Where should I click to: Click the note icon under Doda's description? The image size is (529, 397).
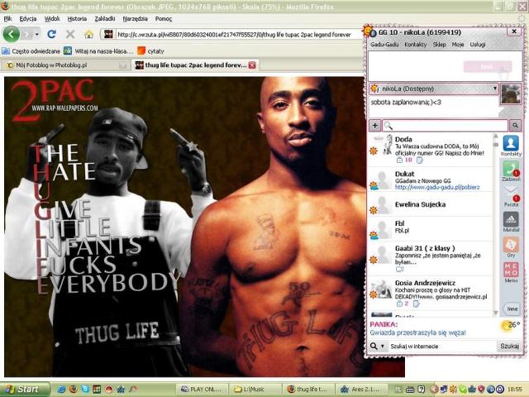click(419, 160)
